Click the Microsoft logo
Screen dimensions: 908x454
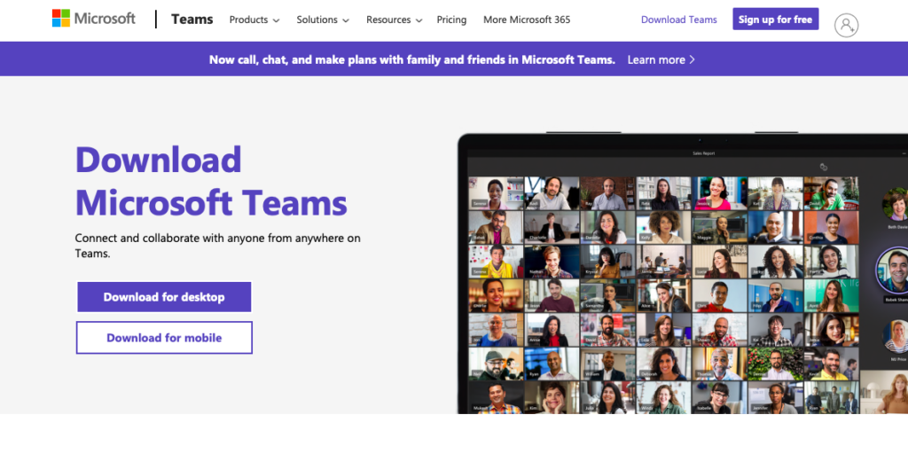coord(94,19)
